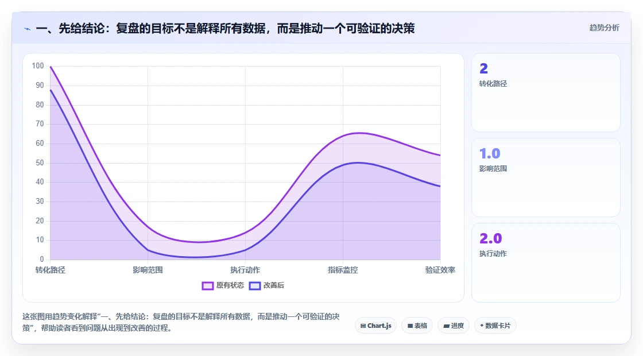The height and width of the screenshot is (356, 643).
Task: Click the 改善后 legend label
Action: (273, 285)
